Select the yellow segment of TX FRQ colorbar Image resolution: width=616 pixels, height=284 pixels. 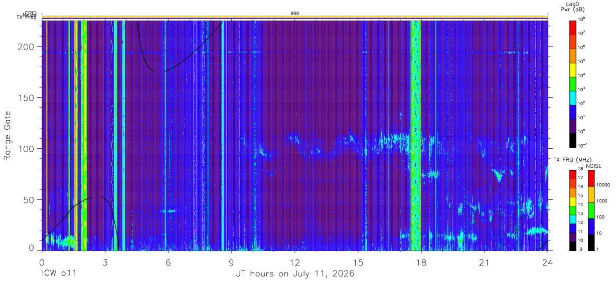point(573,201)
